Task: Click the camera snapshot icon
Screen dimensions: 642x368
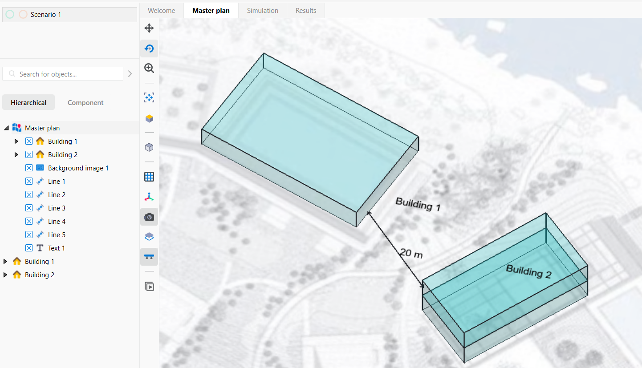Action: 149,217
